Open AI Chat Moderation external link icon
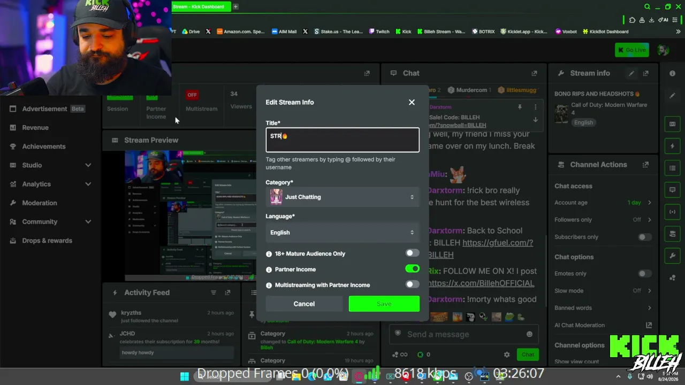 click(x=649, y=325)
